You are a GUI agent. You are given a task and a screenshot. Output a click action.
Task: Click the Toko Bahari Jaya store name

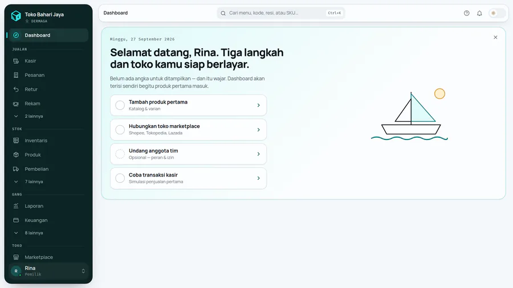(x=44, y=14)
